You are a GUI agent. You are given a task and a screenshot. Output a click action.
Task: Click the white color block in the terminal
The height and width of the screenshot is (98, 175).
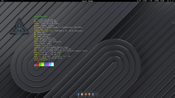pos(52,64)
